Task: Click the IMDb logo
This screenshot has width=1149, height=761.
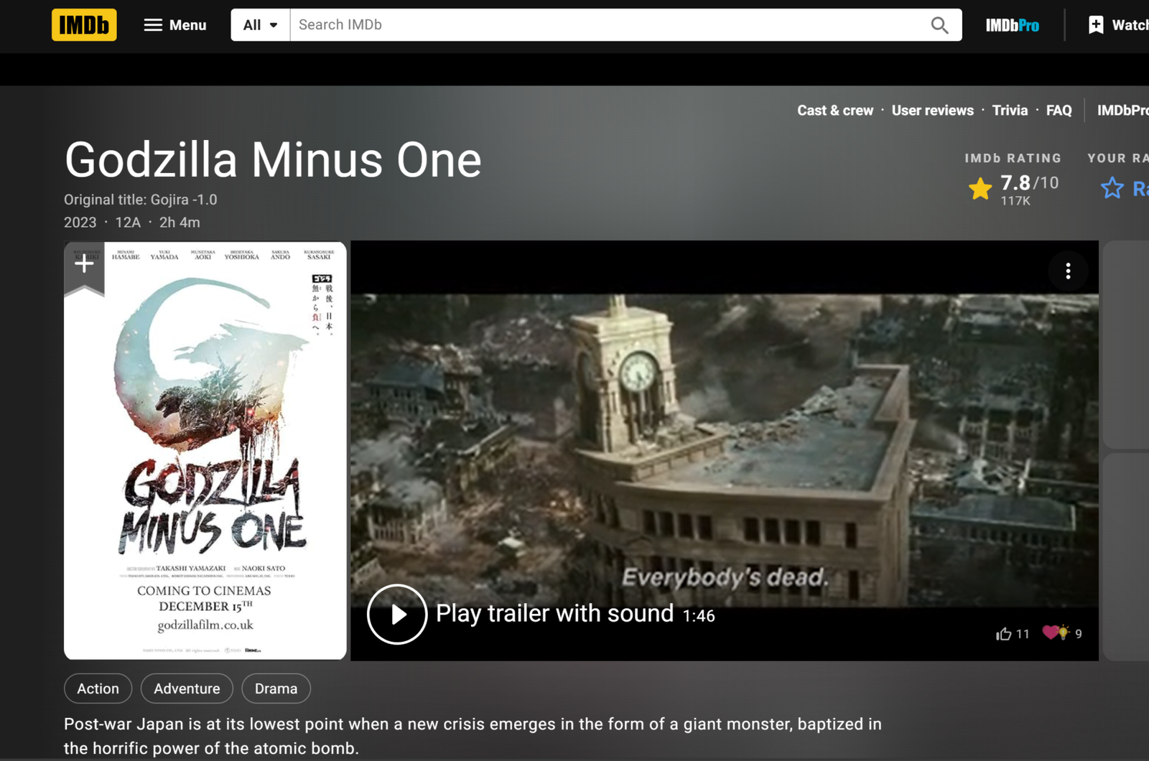Action: click(x=84, y=25)
